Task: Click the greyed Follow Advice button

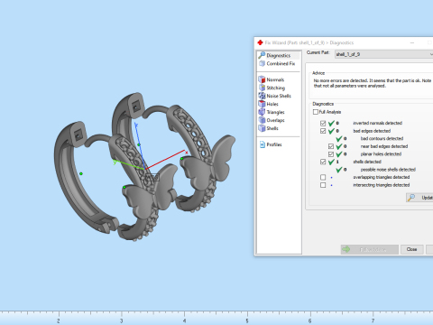Action: pos(370,249)
